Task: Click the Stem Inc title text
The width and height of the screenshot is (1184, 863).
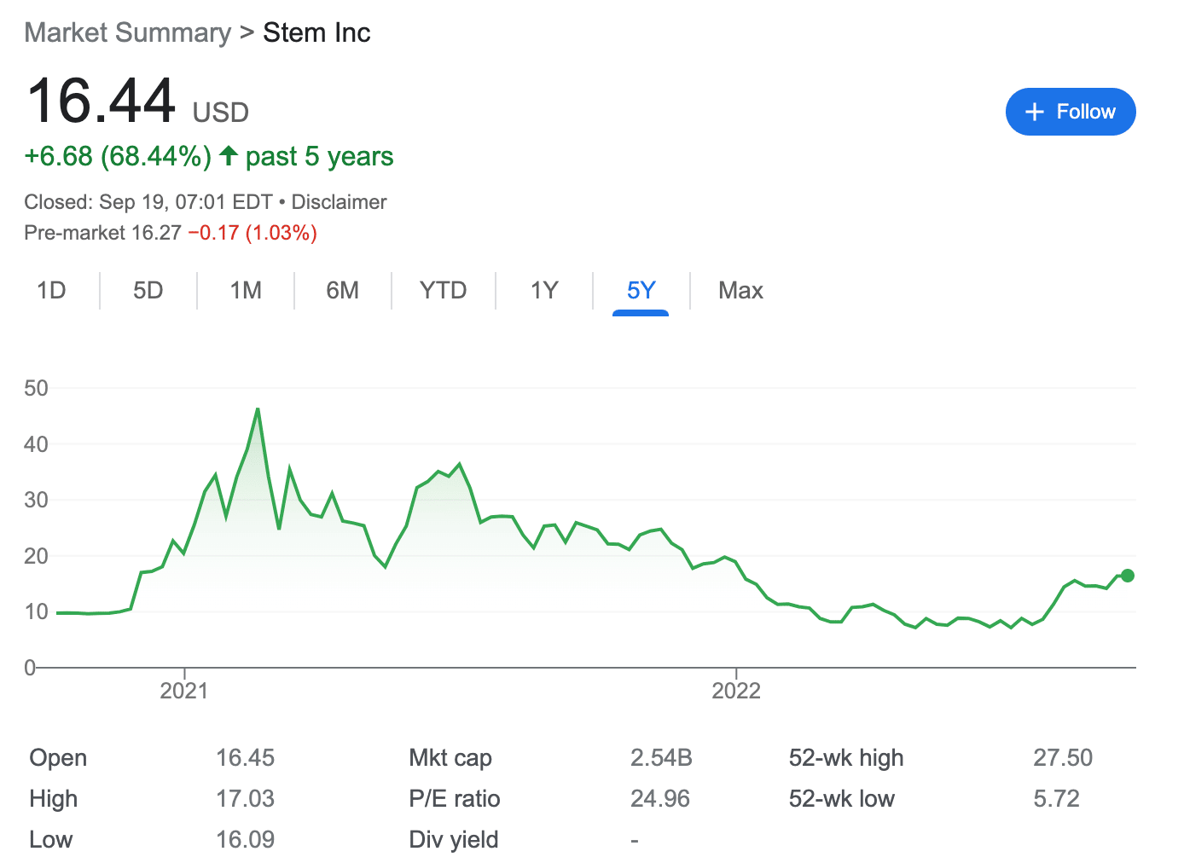Action: point(316,32)
